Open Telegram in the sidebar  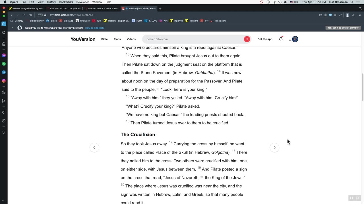4,72
